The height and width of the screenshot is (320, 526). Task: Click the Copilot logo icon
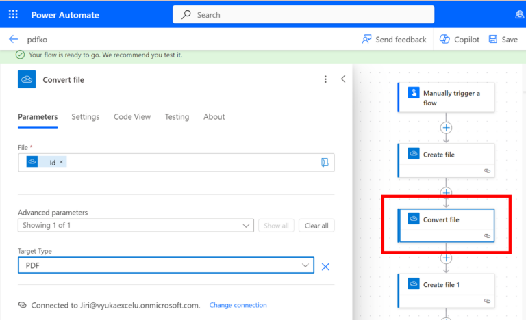[444, 39]
